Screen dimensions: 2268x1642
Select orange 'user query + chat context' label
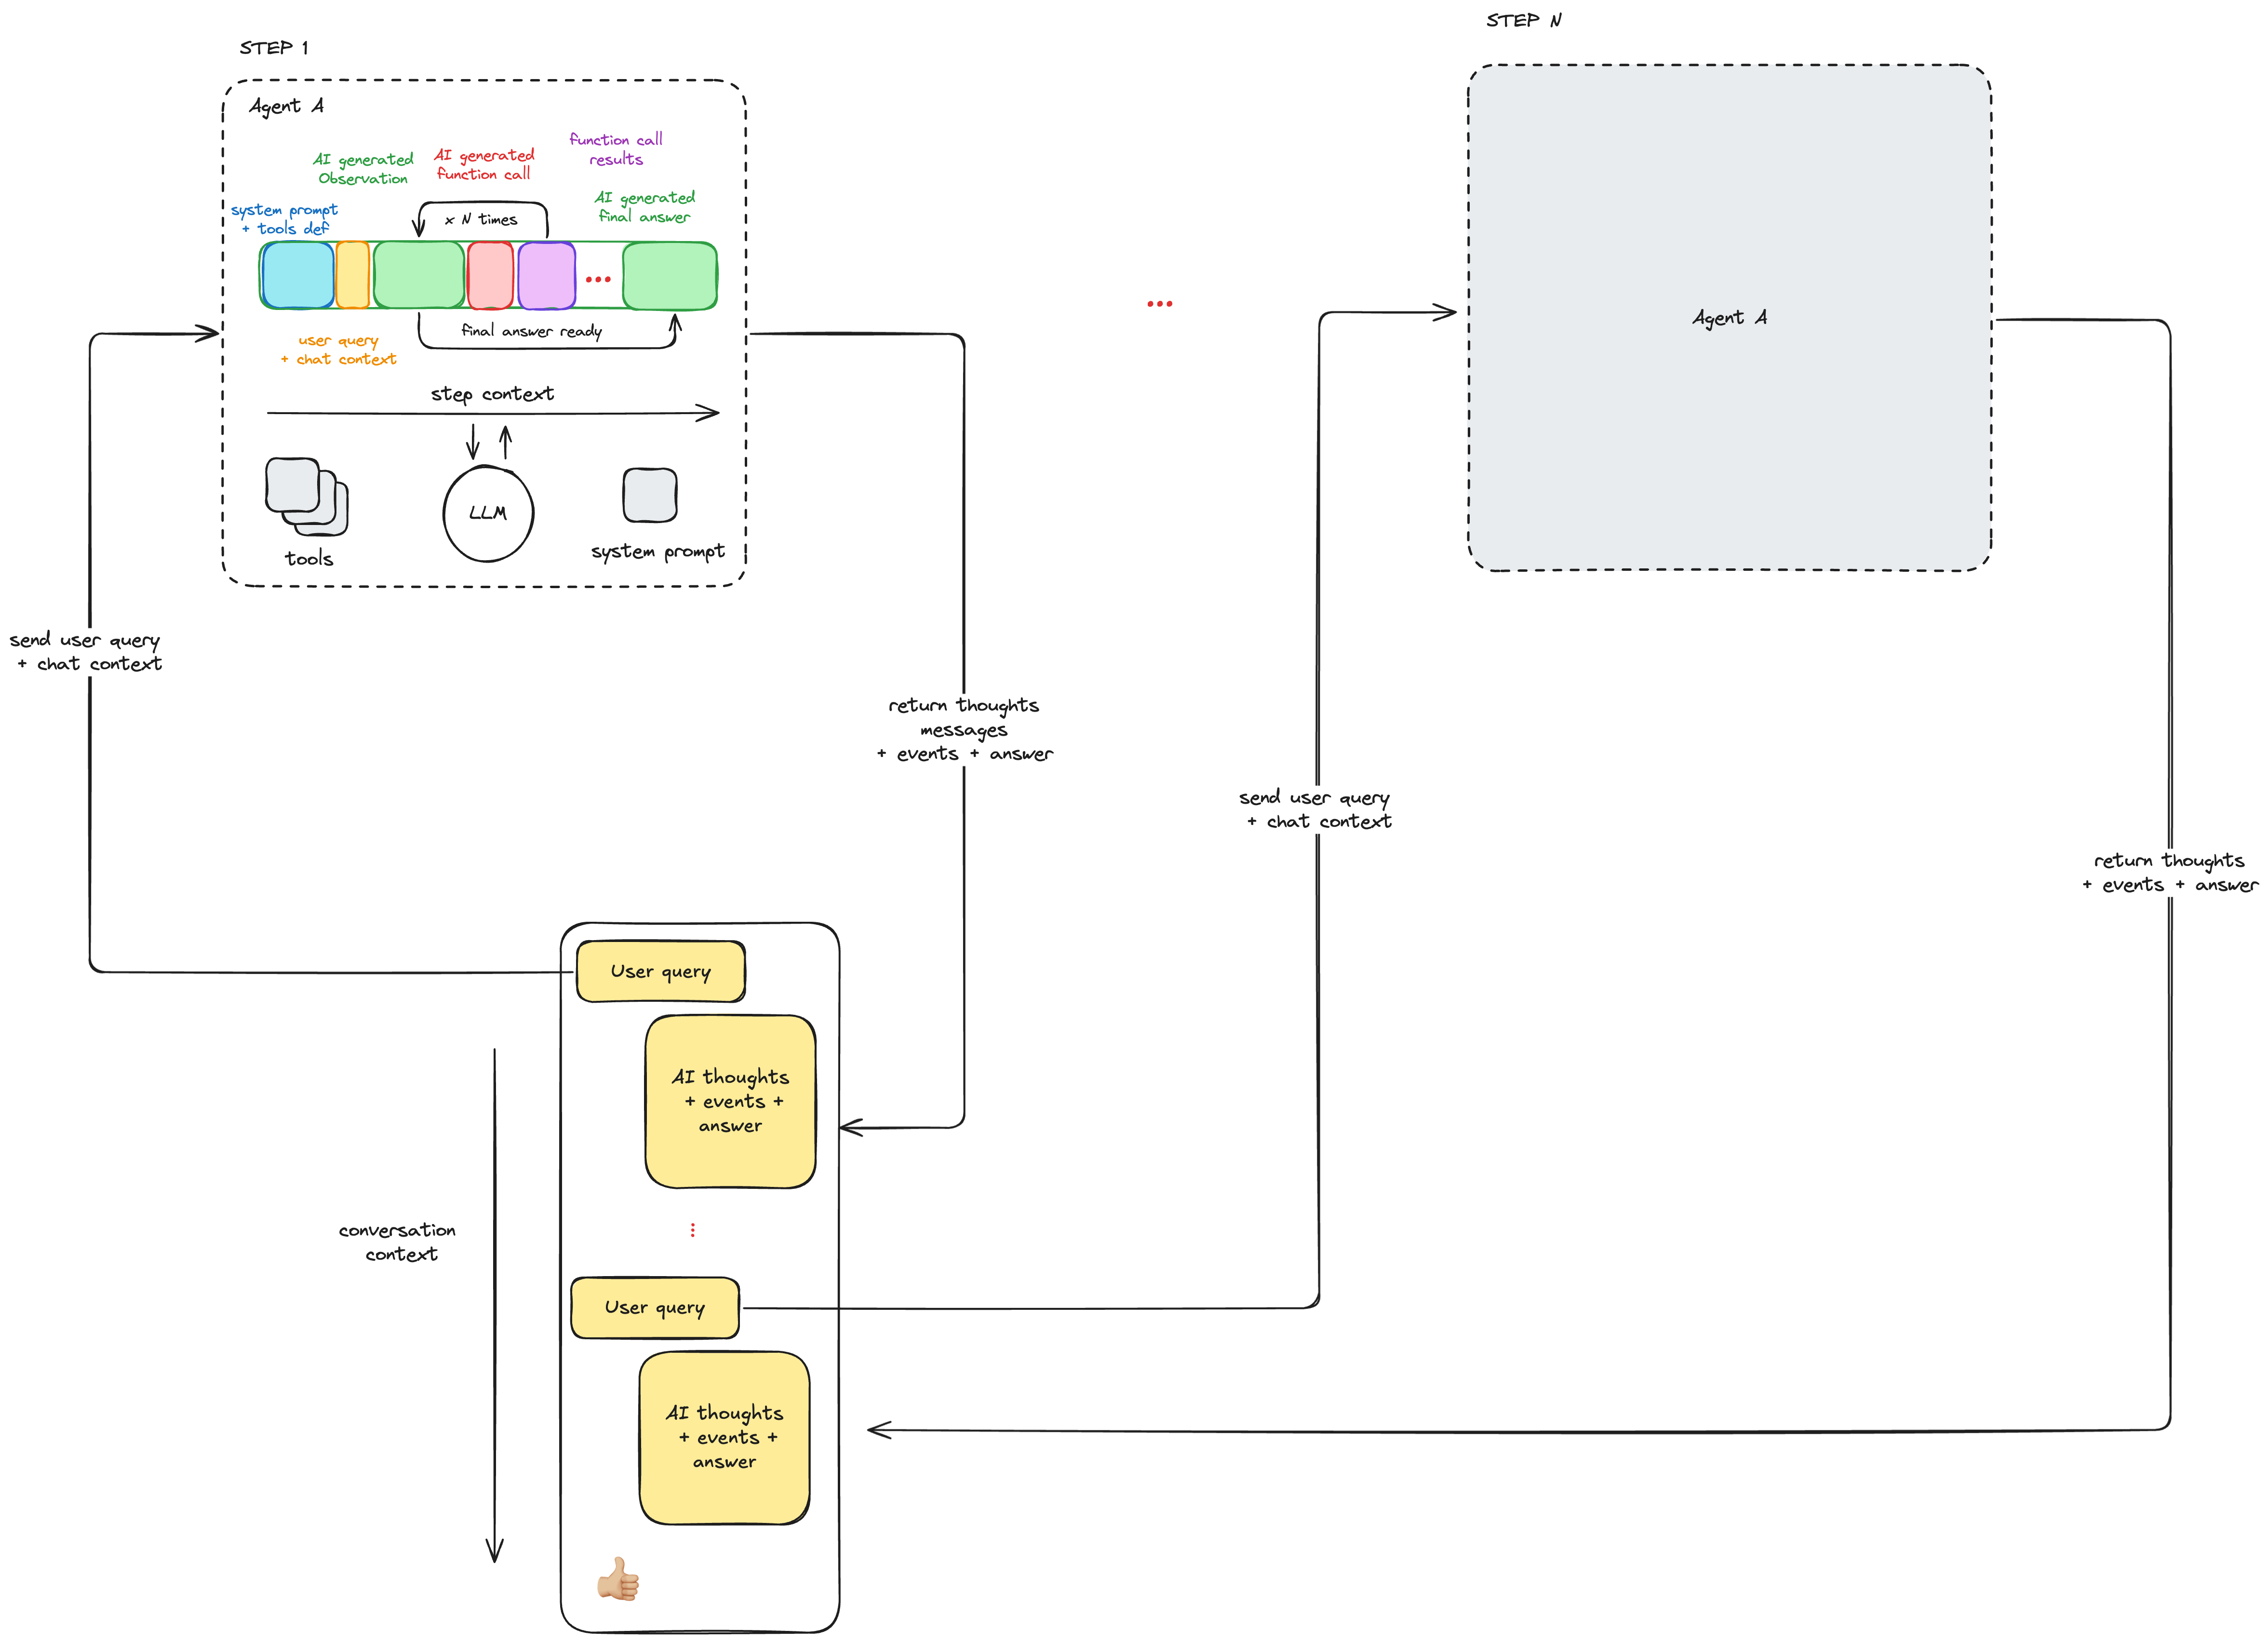pos(339,350)
